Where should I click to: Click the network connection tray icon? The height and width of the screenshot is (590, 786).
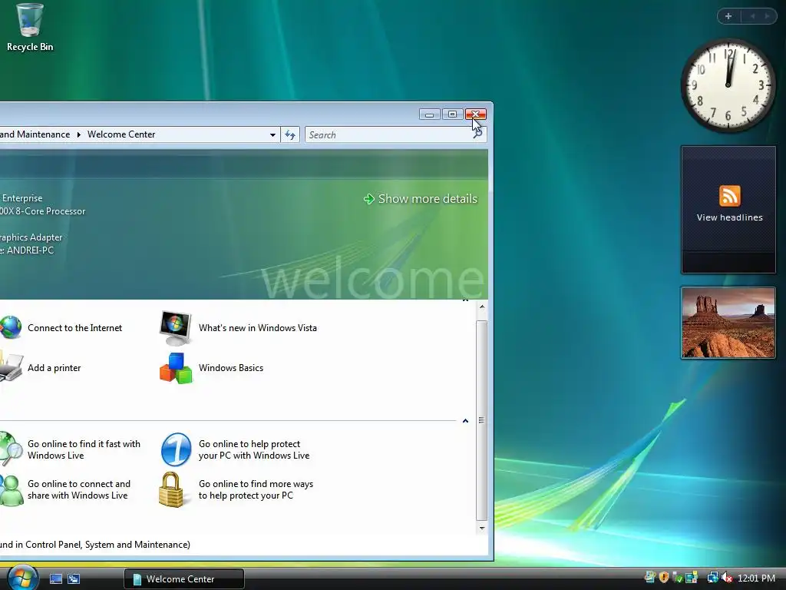[x=712, y=578]
